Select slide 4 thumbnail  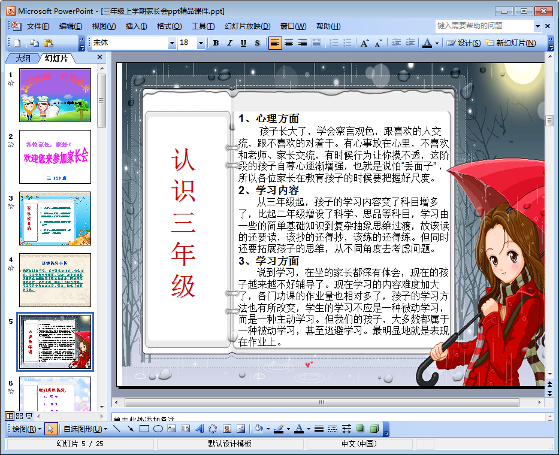55,280
